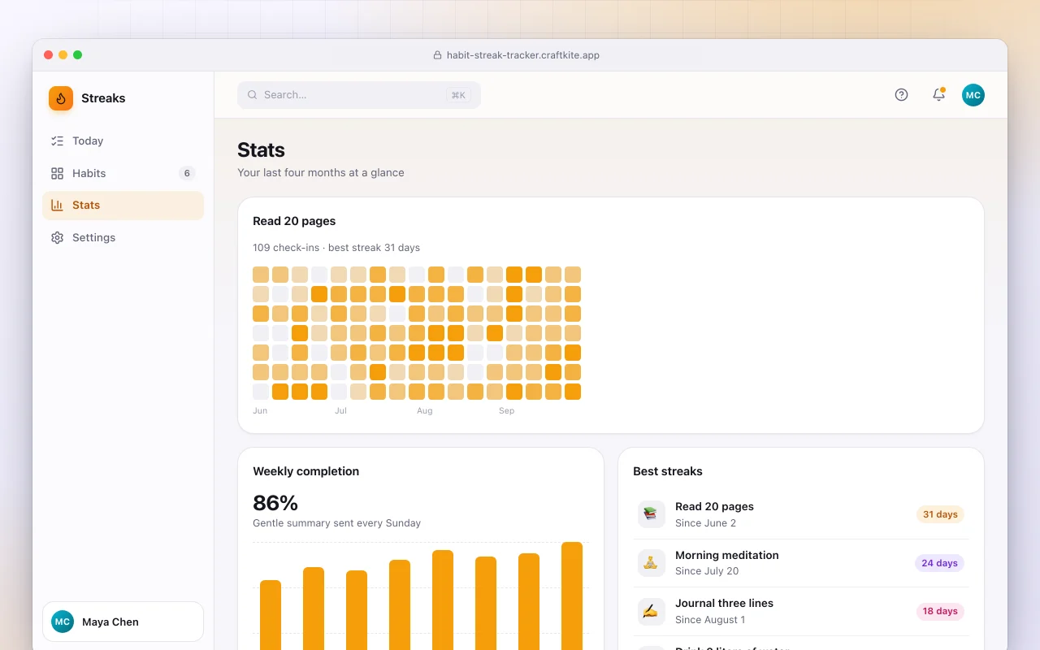Click the MC avatar in top bar

tap(973, 95)
